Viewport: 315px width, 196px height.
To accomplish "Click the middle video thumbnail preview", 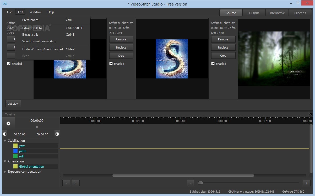I will tap(172, 59).
